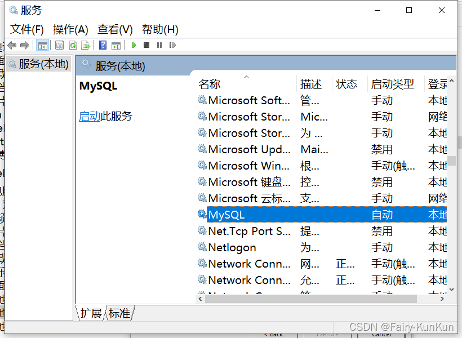Open the 帮助(H) menu
462x338 pixels.
(x=160, y=29)
